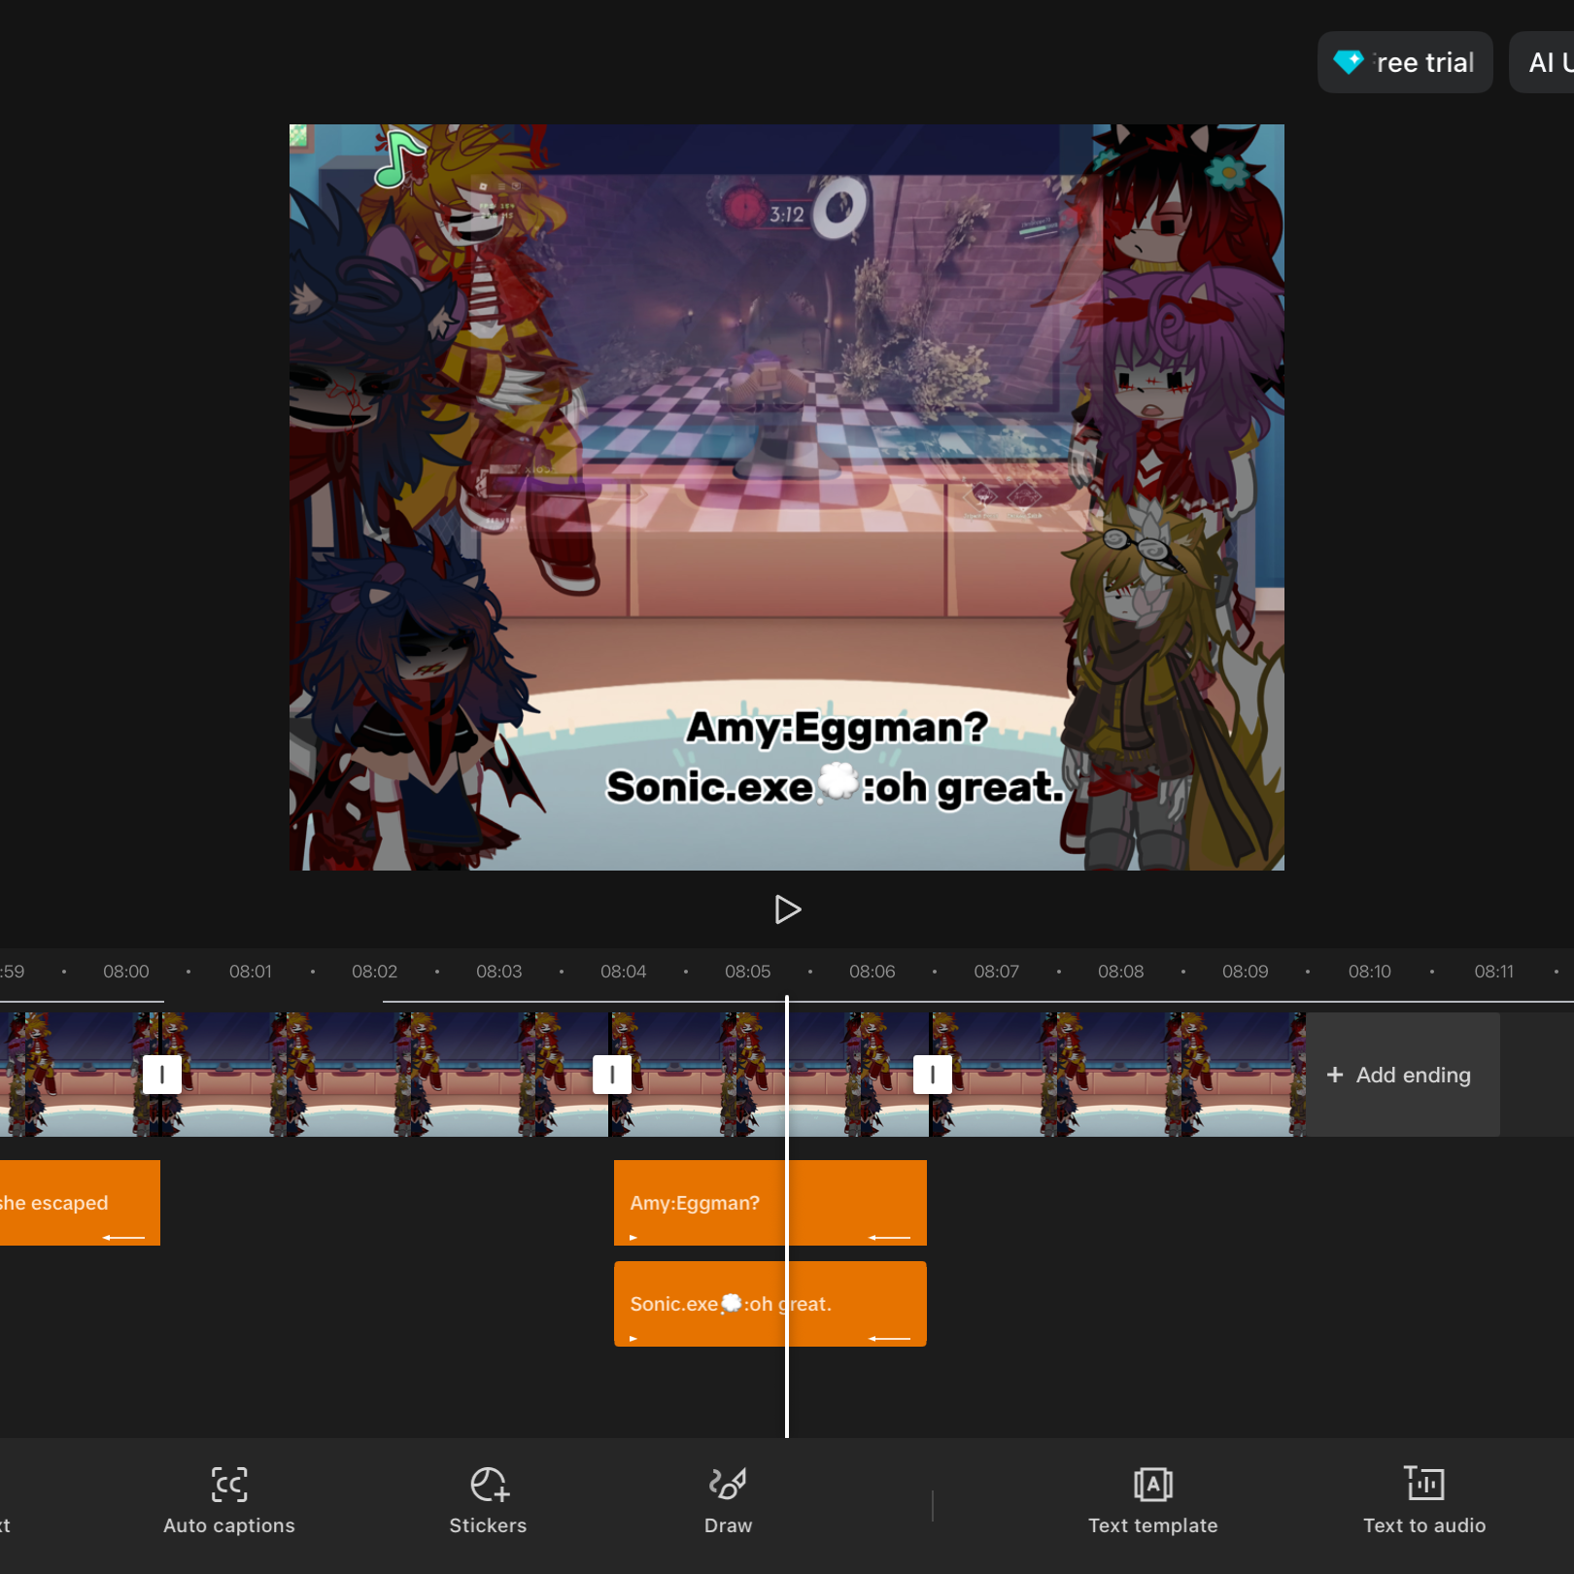Select the Draw tool
Screen dimensions: 1574x1574
tap(728, 1501)
